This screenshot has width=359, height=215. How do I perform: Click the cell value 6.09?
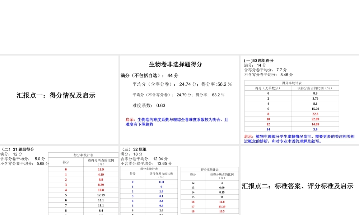click(x=222, y=187)
